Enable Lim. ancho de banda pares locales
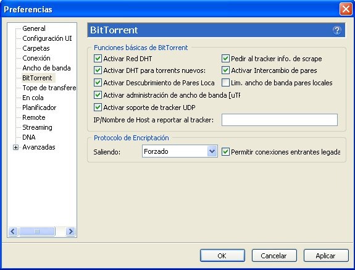Image resolution: width=355 pixels, height=270 pixels. point(225,83)
